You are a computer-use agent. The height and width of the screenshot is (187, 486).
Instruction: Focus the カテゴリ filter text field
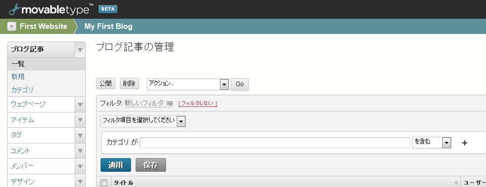[275, 142]
